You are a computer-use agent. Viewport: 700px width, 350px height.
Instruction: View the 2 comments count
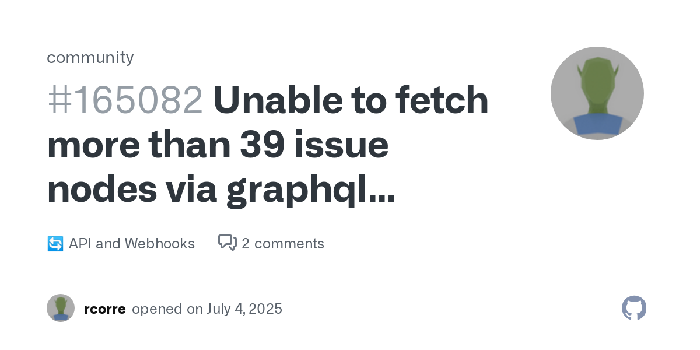tap(283, 243)
